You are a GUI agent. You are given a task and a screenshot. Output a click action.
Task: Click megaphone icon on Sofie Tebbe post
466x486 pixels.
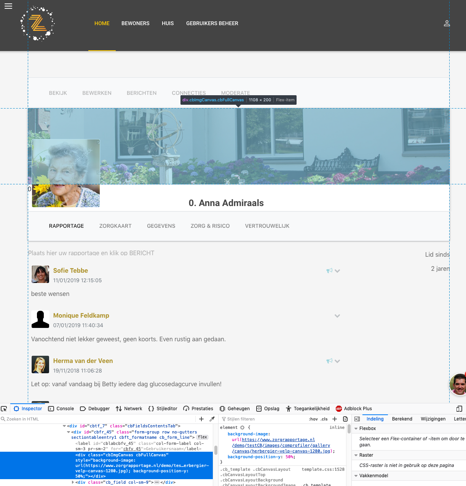point(329,270)
